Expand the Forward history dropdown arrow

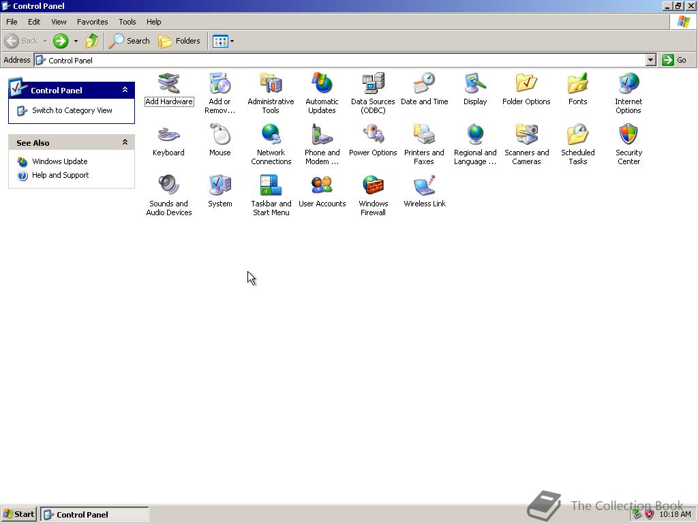pyautogui.click(x=76, y=41)
